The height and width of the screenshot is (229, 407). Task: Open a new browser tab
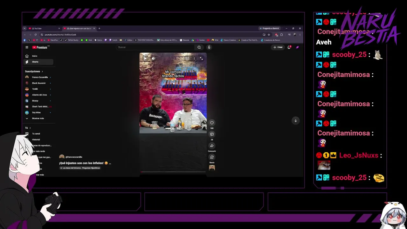(x=99, y=28)
